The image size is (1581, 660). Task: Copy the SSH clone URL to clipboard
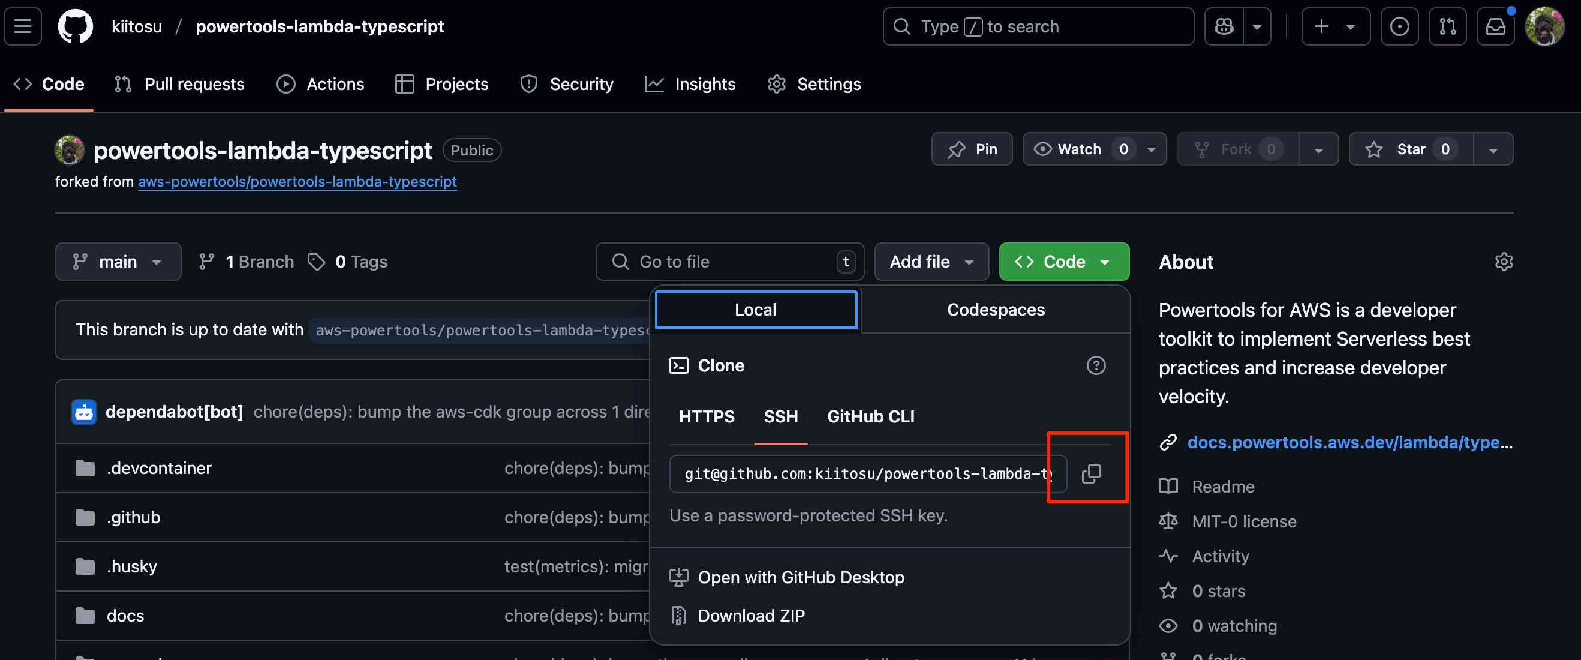point(1090,473)
